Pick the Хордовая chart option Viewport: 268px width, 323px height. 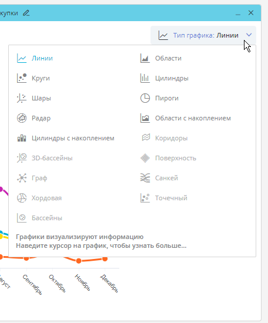coord(39,198)
